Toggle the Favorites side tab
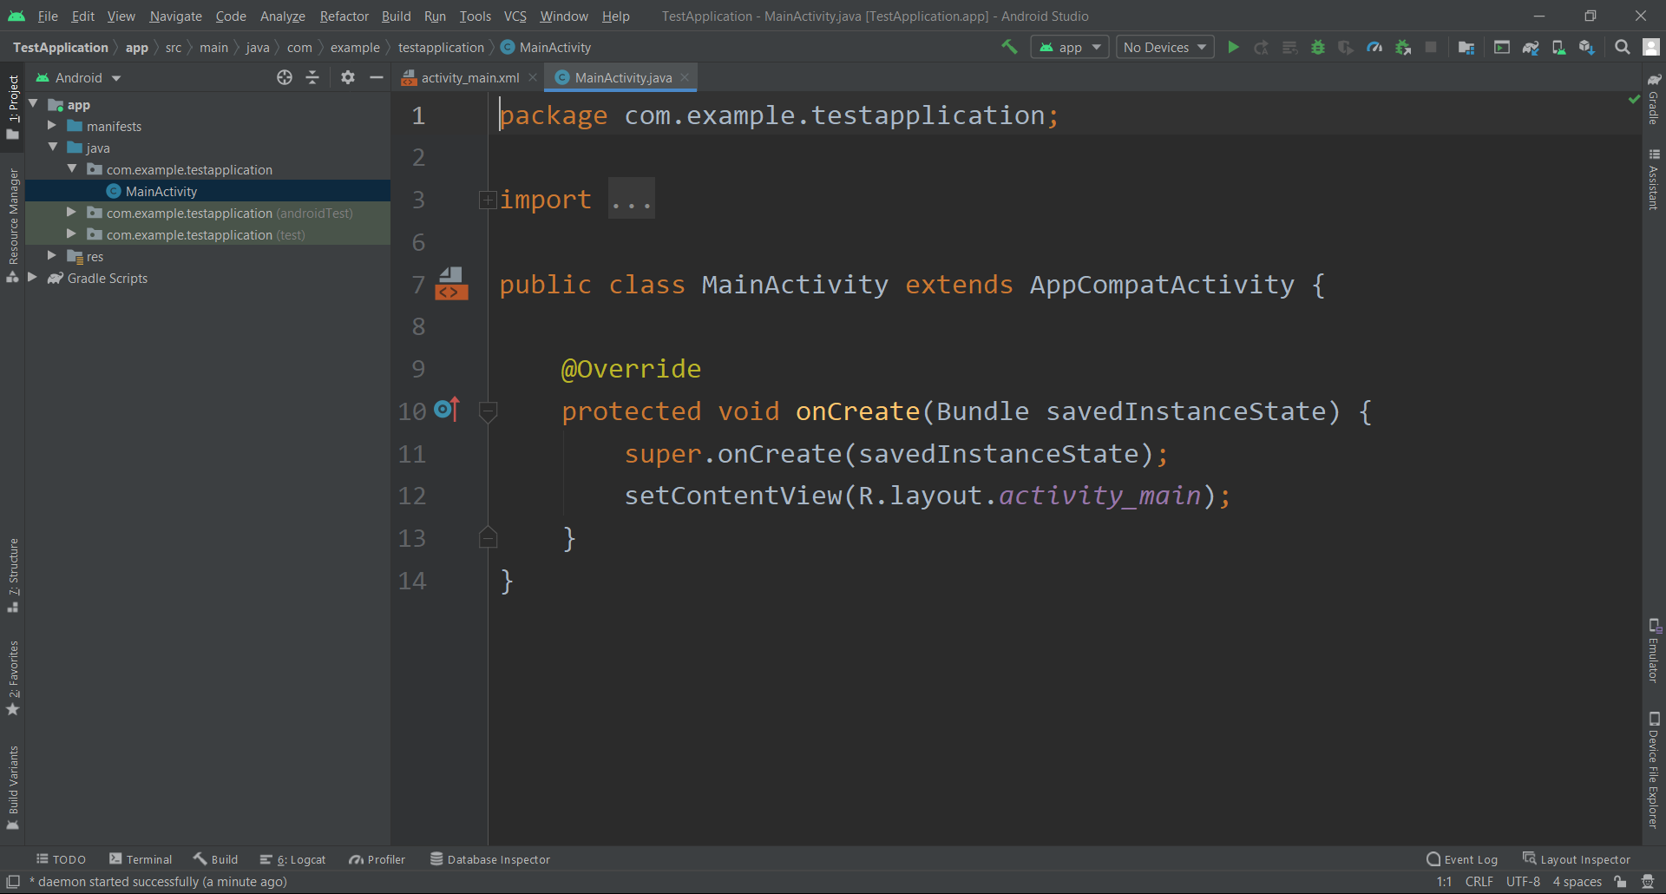 tap(13, 678)
